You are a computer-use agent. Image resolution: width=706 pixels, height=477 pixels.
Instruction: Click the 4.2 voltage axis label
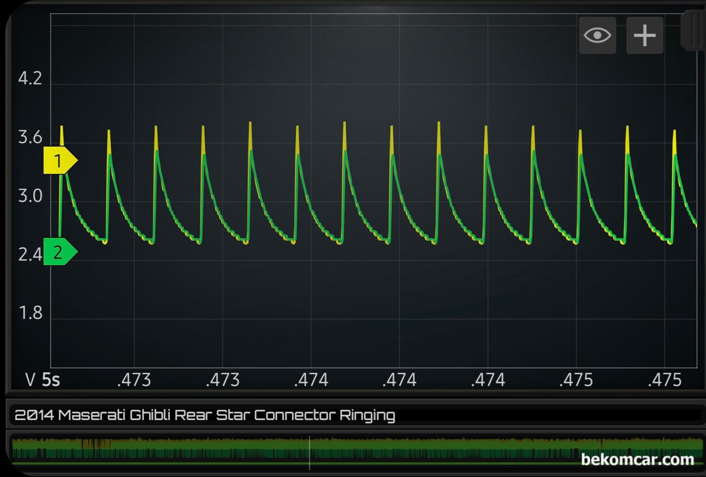tap(30, 79)
